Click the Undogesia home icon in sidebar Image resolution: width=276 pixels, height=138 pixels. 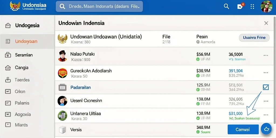tap(8, 26)
